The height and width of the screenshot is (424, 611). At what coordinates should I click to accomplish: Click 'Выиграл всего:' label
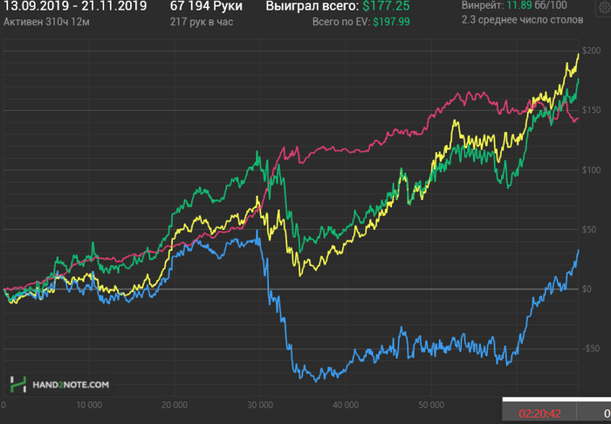coord(312,6)
